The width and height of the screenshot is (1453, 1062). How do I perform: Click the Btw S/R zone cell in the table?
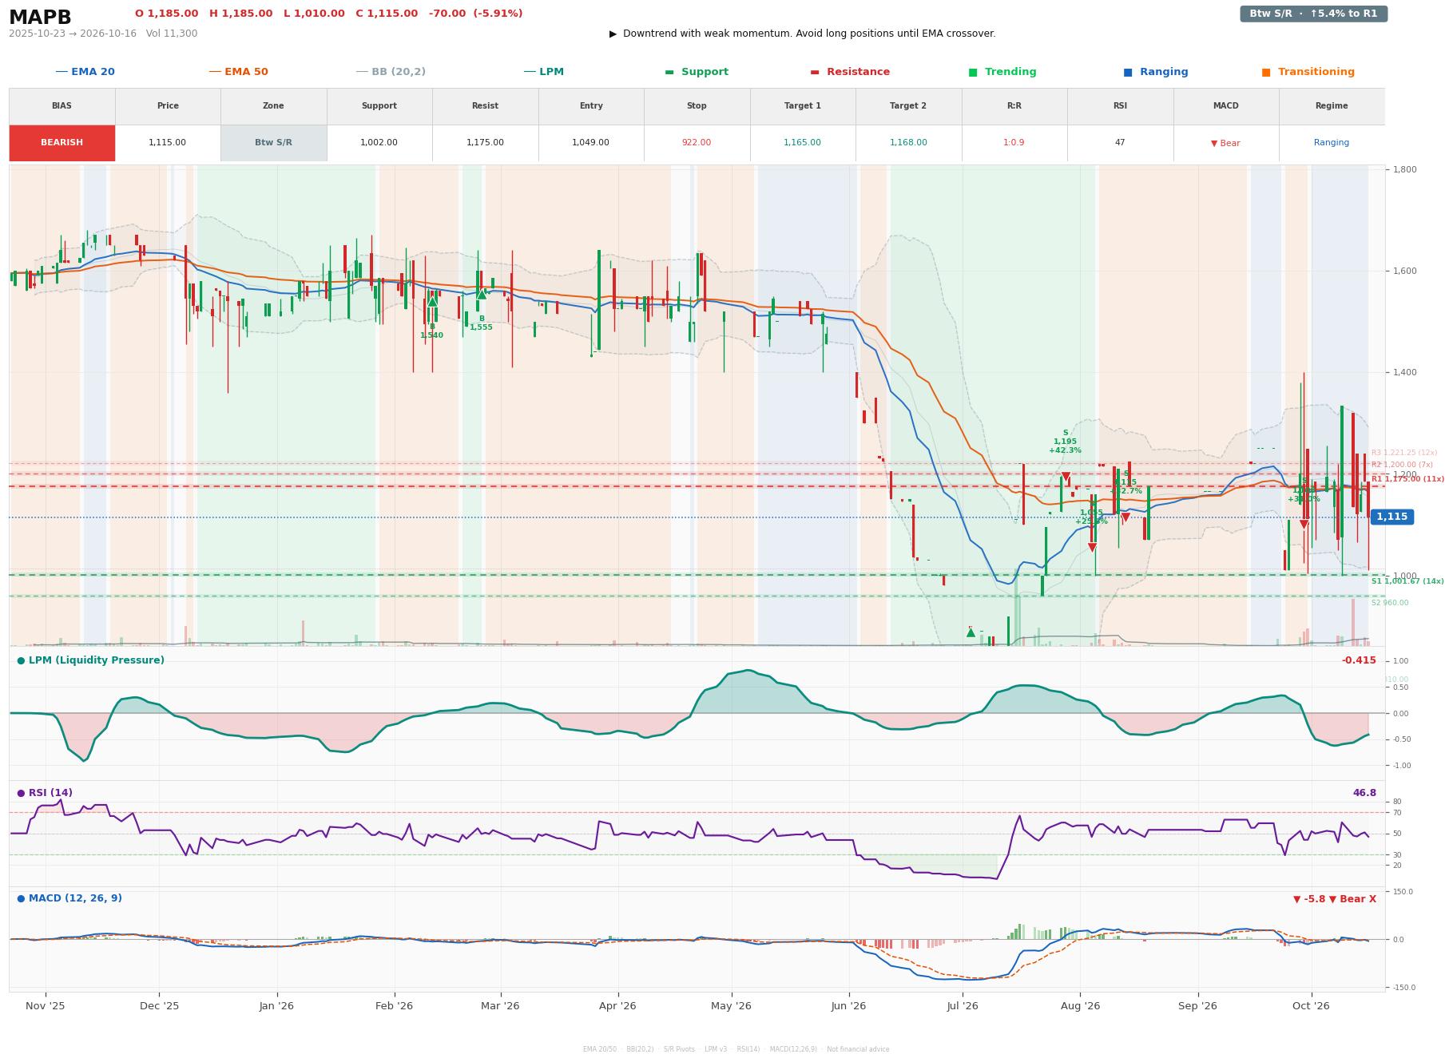(273, 143)
